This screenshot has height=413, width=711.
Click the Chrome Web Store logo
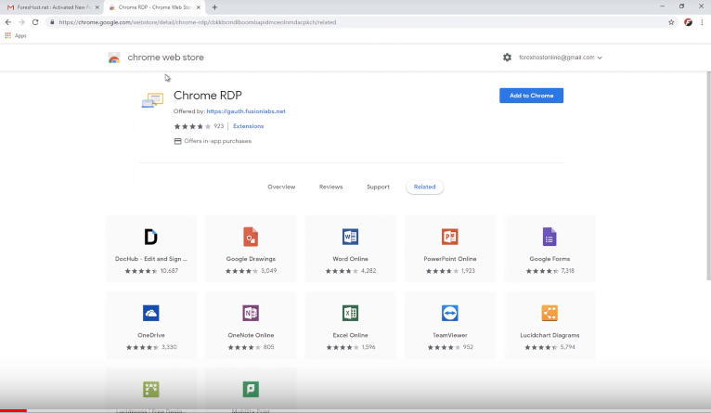point(114,58)
